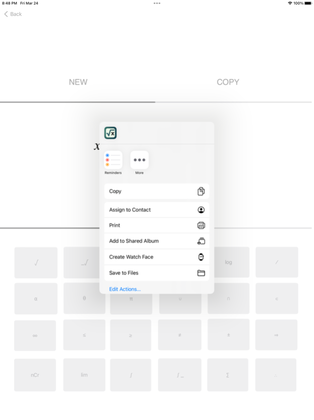314x420 pixels.
Task: Insert the infinity symbol
Action: [x=35, y=335]
